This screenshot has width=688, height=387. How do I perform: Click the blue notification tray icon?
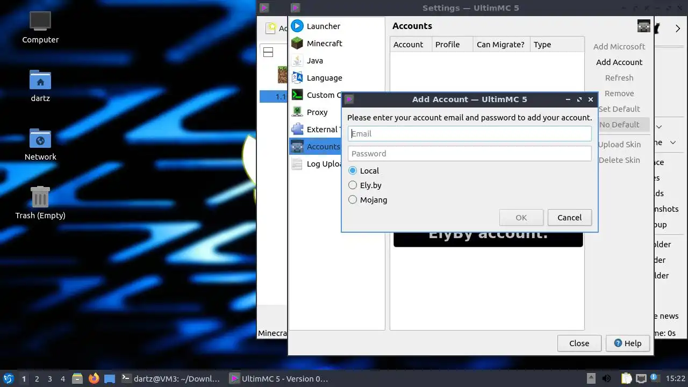[x=655, y=378]
